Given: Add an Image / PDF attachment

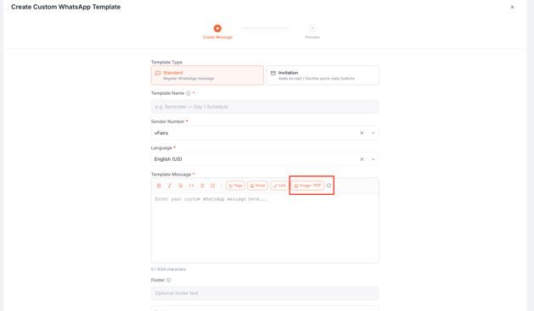Looking at the screenshot, I should point(307,186).
